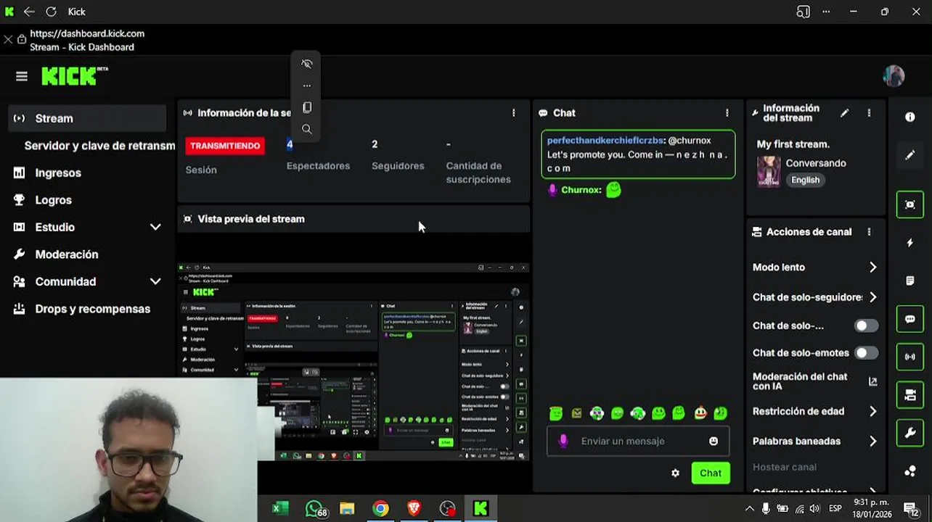Open Excel from the taskbar

click(x=279, y=509)
